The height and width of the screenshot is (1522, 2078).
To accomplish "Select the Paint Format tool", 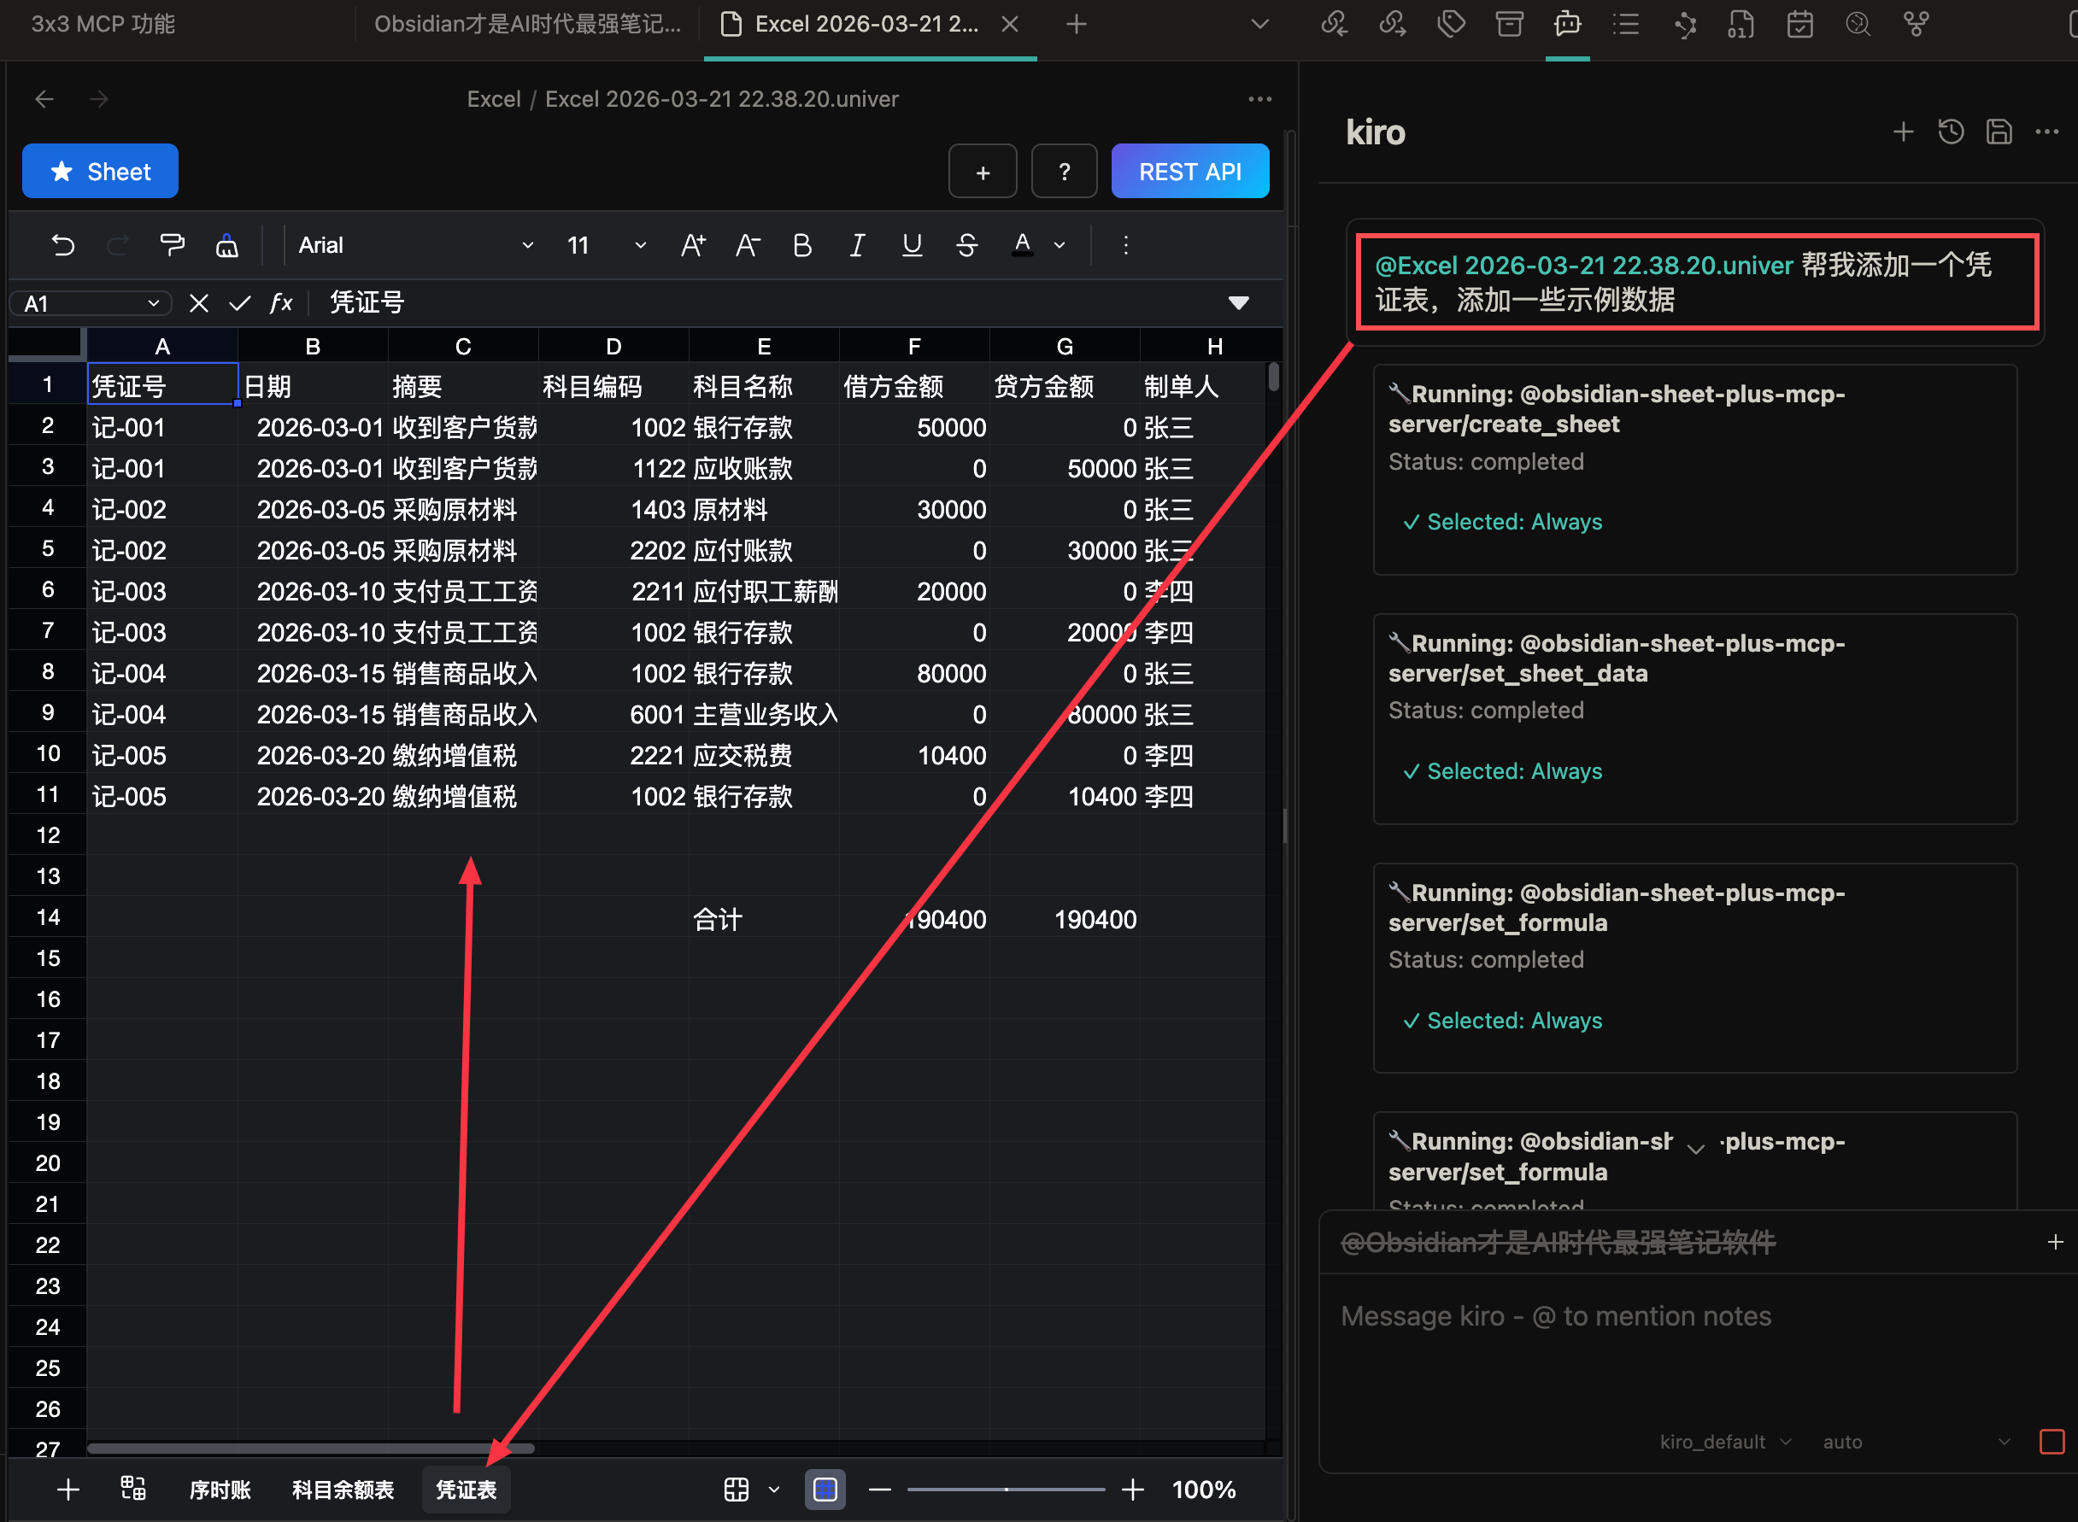I will [173, 245].
